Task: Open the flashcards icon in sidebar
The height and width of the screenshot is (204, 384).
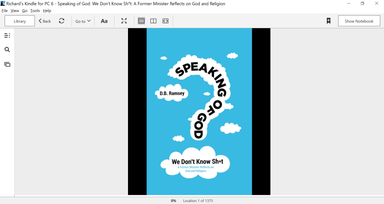Action: click(7, 64)
